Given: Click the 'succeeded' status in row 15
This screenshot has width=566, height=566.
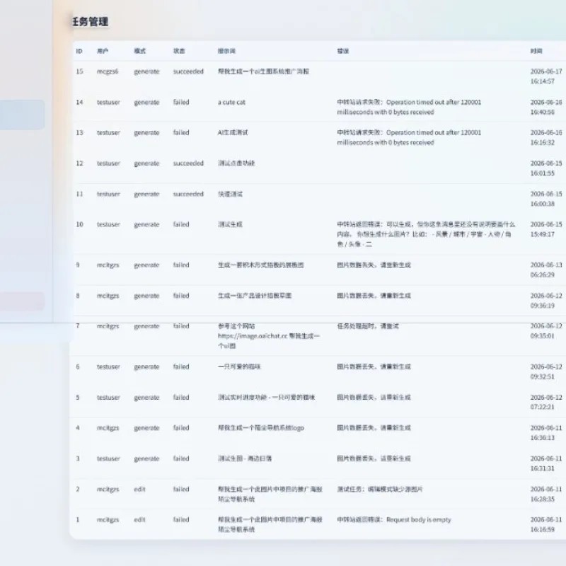Looking at the screenshot, I should (x=188, y=71).
